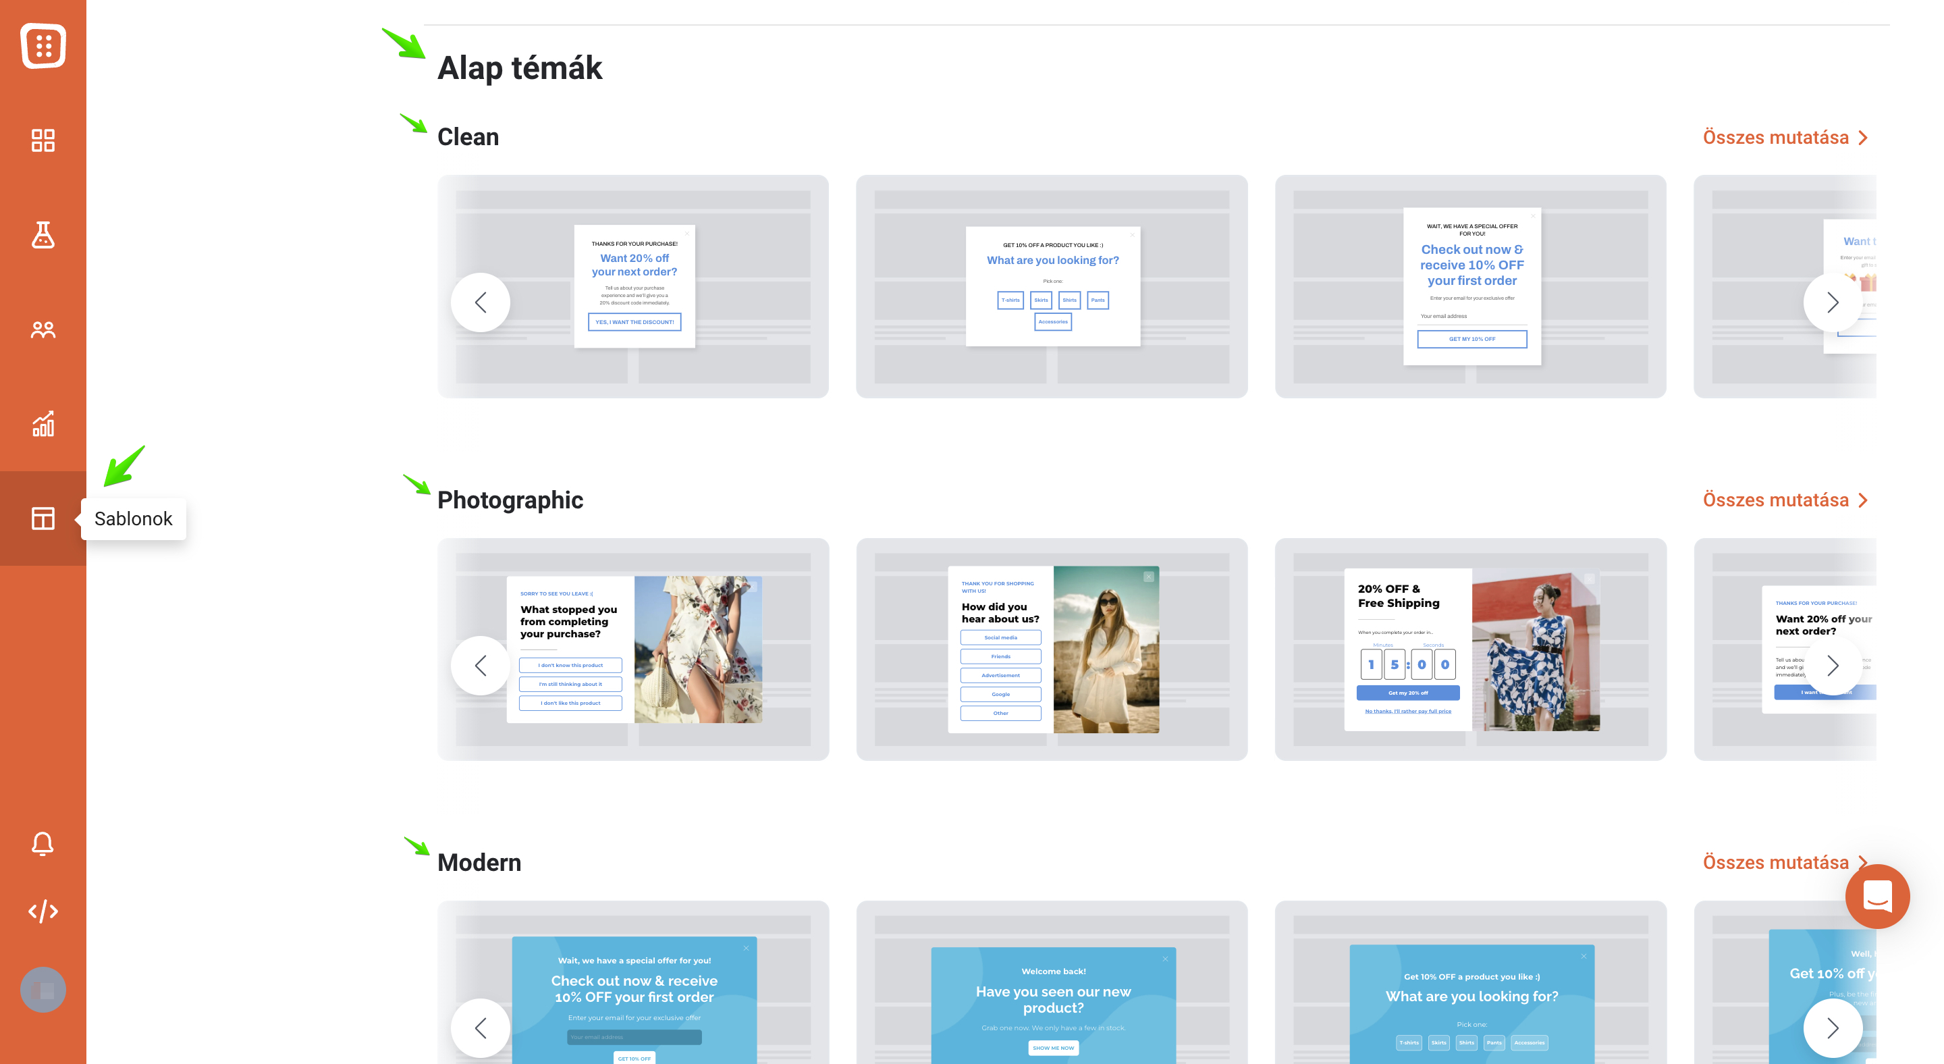The height and width of the screenshot is (1064, 1944).
Task: Open the chat support bubble
Action: tap(1877, 897)
